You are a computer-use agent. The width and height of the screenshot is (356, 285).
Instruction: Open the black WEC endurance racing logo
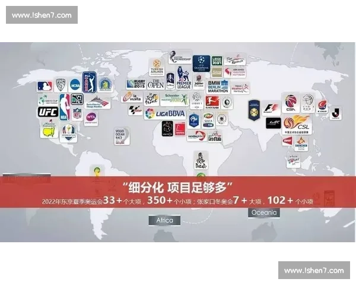pos(274,123)
